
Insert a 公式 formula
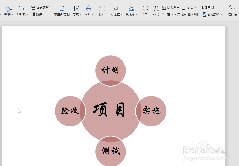[x=156, y=11]
